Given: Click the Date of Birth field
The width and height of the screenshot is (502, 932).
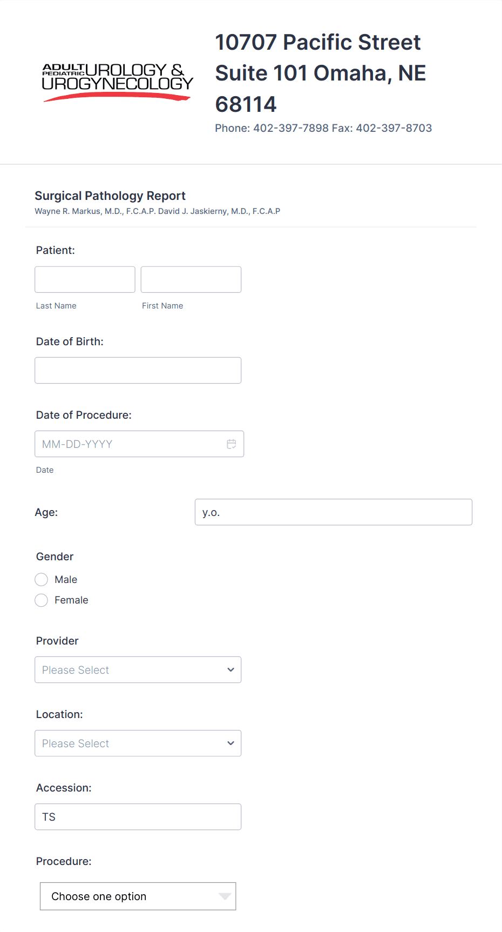Looking at the screenshot, I should point(138,370).
